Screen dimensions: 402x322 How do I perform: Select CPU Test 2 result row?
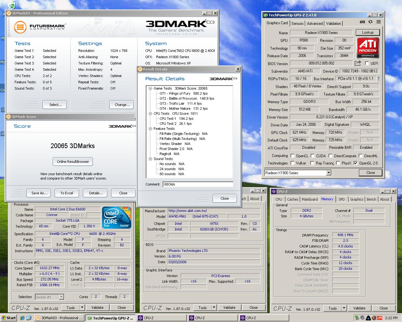click(x=175, y=124)
